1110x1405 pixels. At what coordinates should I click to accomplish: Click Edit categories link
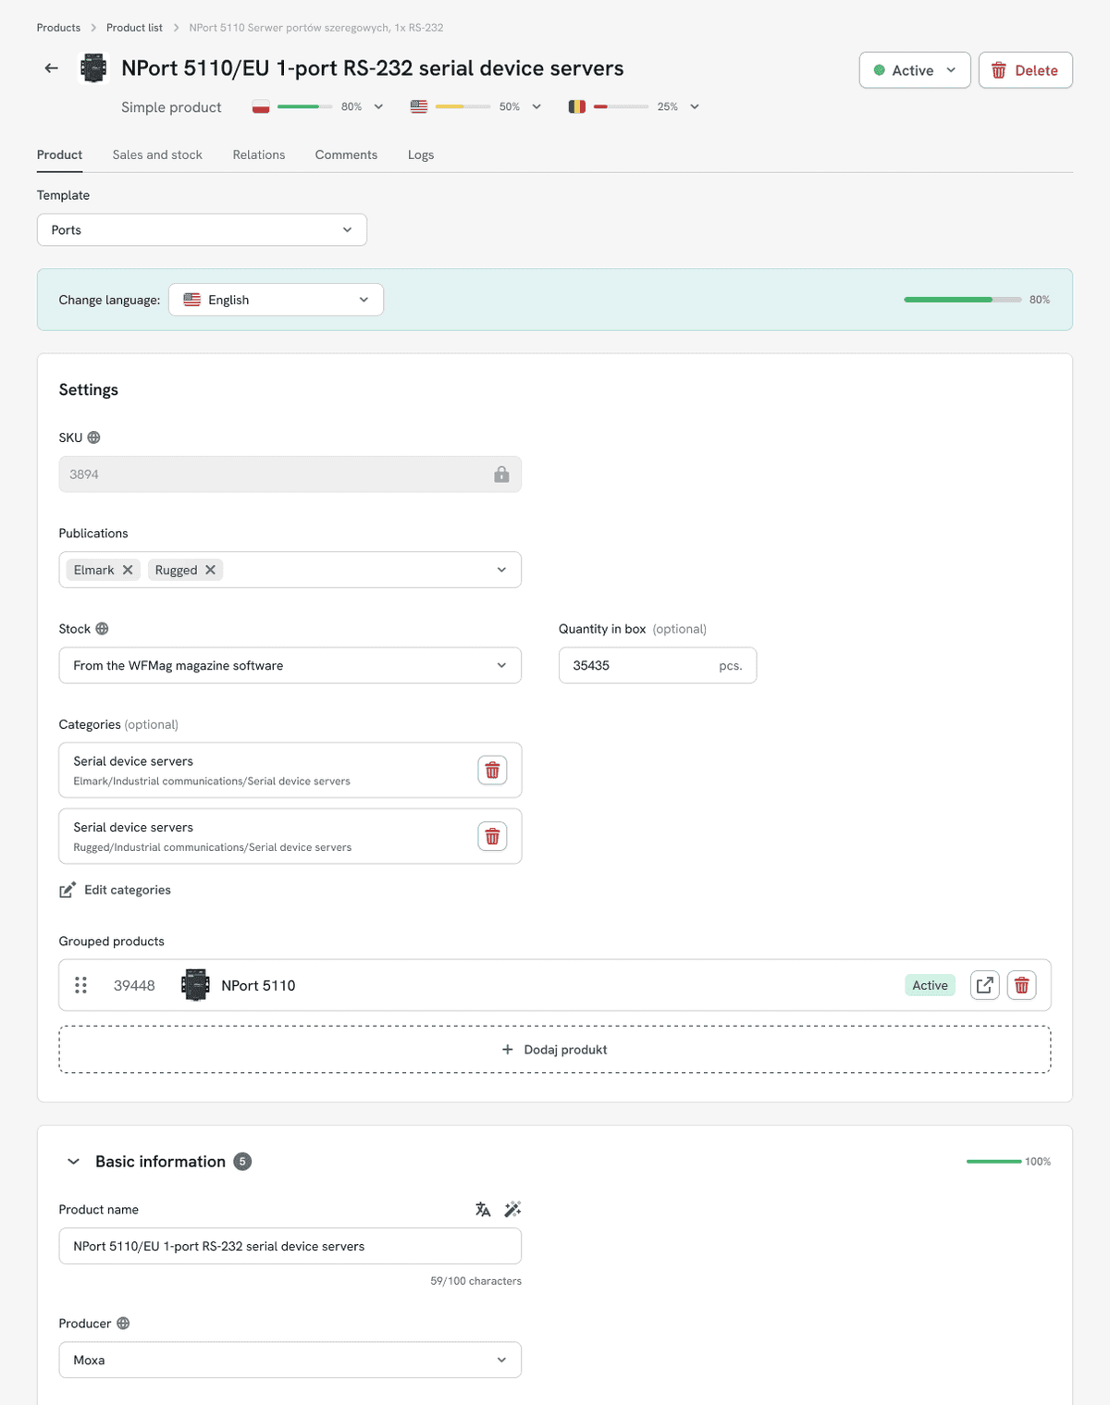[x=116, y=890]
